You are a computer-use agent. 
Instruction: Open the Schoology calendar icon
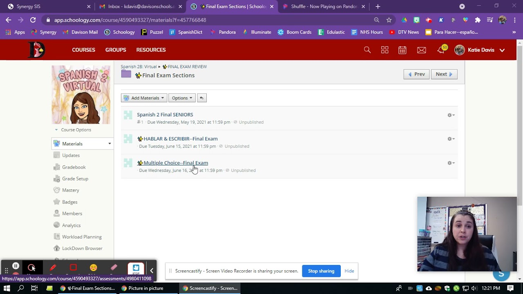(x=402, y=50)
